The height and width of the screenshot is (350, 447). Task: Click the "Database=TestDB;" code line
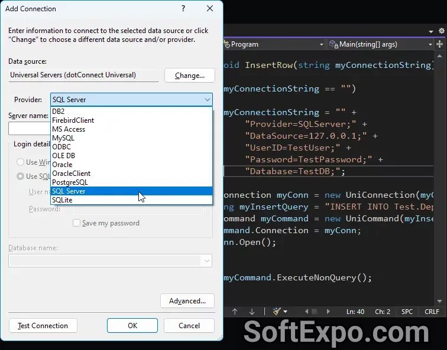tap(295, 172)
